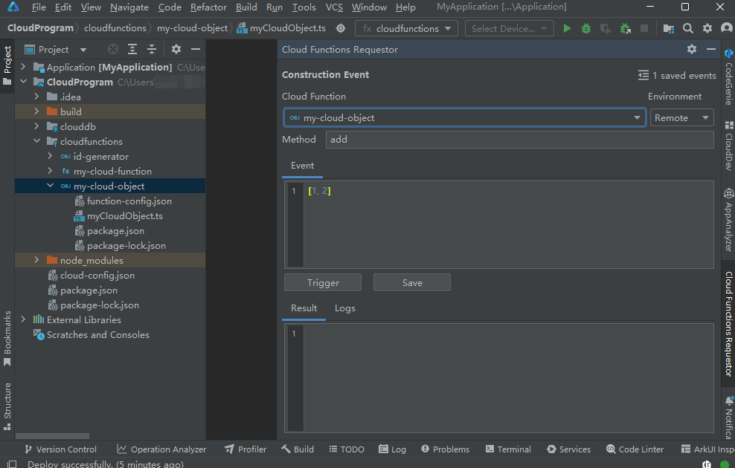Viewport: 735px width, 468px height.
Task: Click the Method input field
Action: 519,140
